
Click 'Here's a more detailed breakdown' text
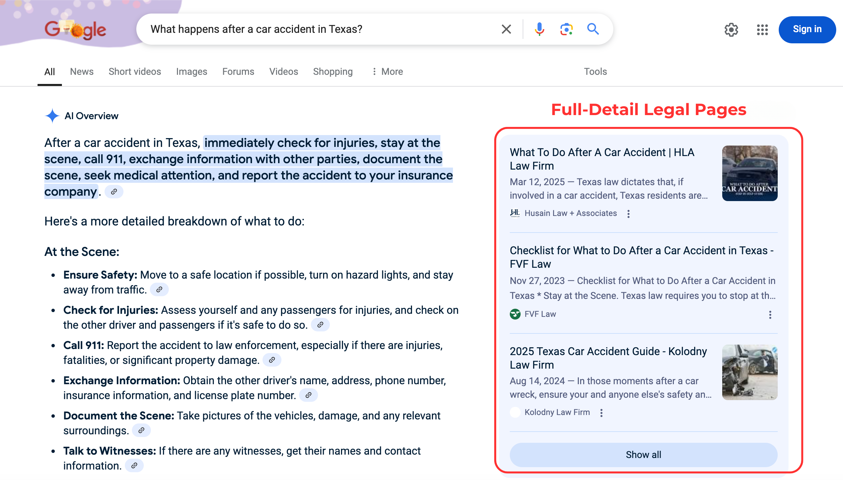[x=175, y=221]
